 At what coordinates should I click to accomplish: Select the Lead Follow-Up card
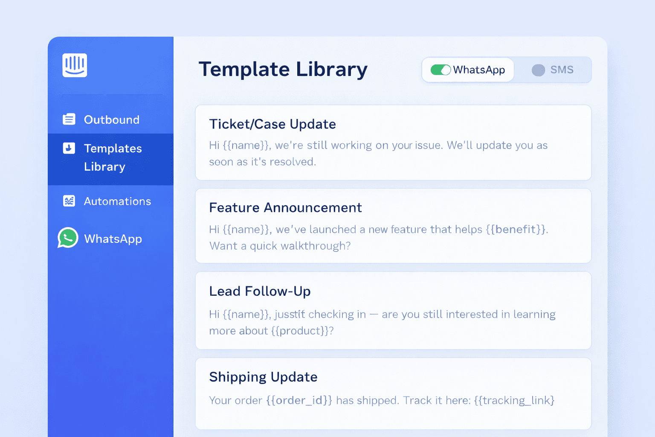393,310
